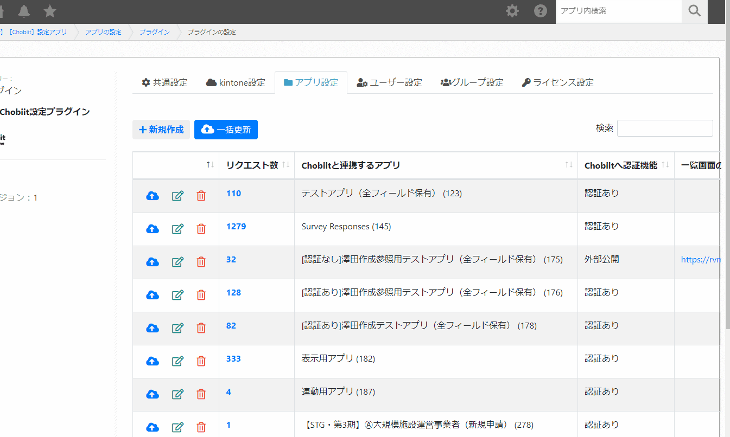Viewport: 730px width, 437px height.
Task: Open the ユーザー設定 tab
Action: 389,82
